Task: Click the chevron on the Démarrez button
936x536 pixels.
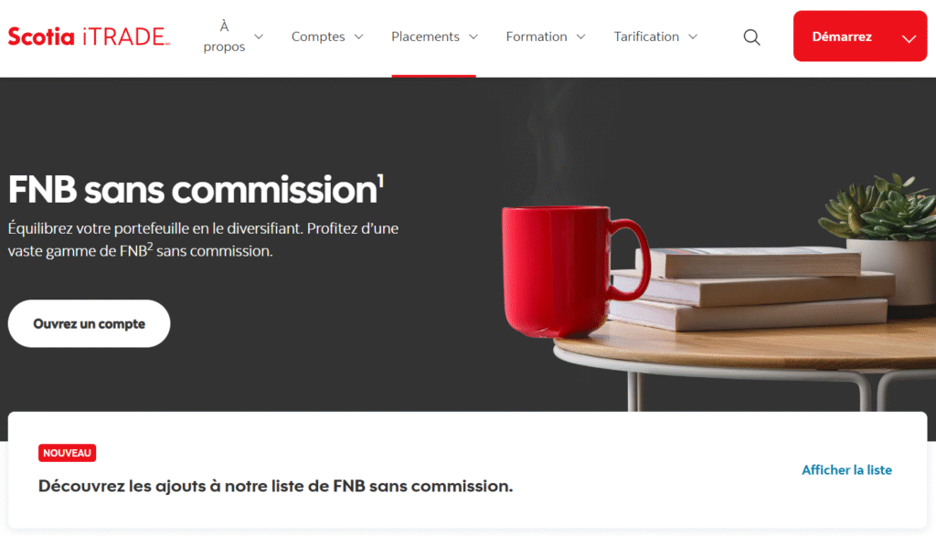Action: [x=909, y=38]
